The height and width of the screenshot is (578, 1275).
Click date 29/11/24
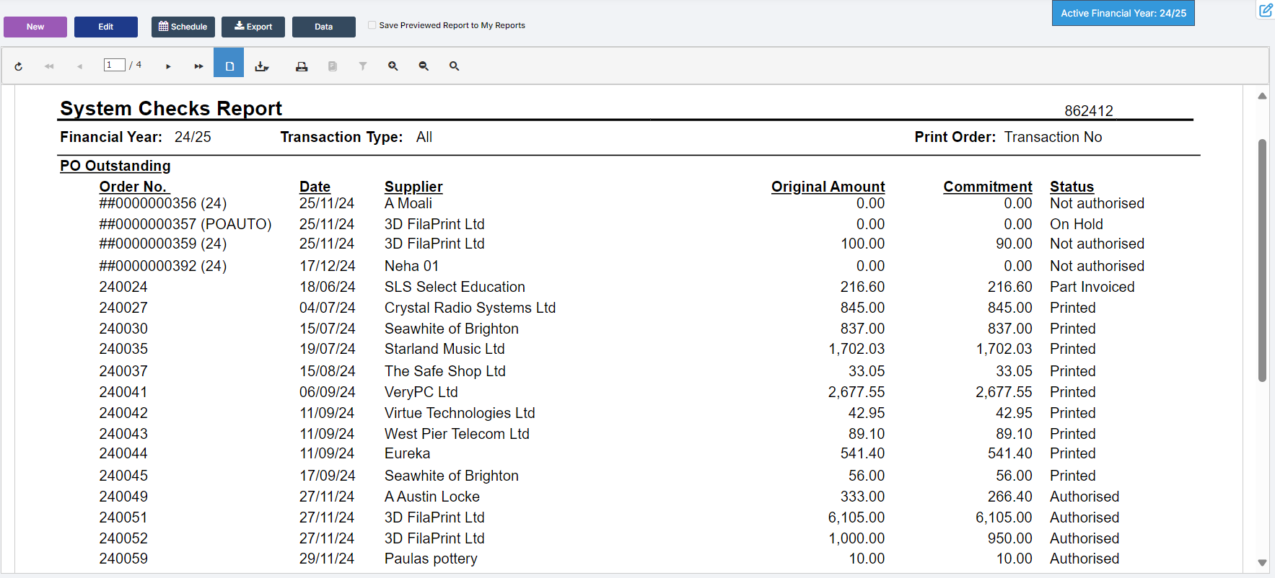coord(327,559)
